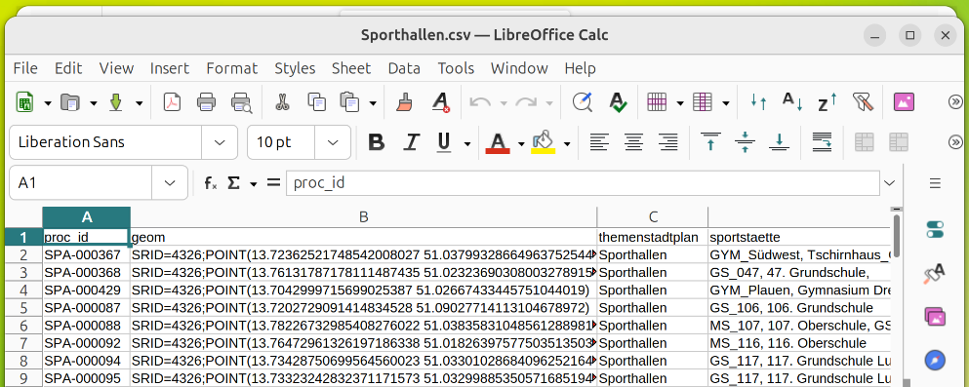The height and width of the screenshot is (387, 969).
Task: Align cell text right
Action: (667, 142)
